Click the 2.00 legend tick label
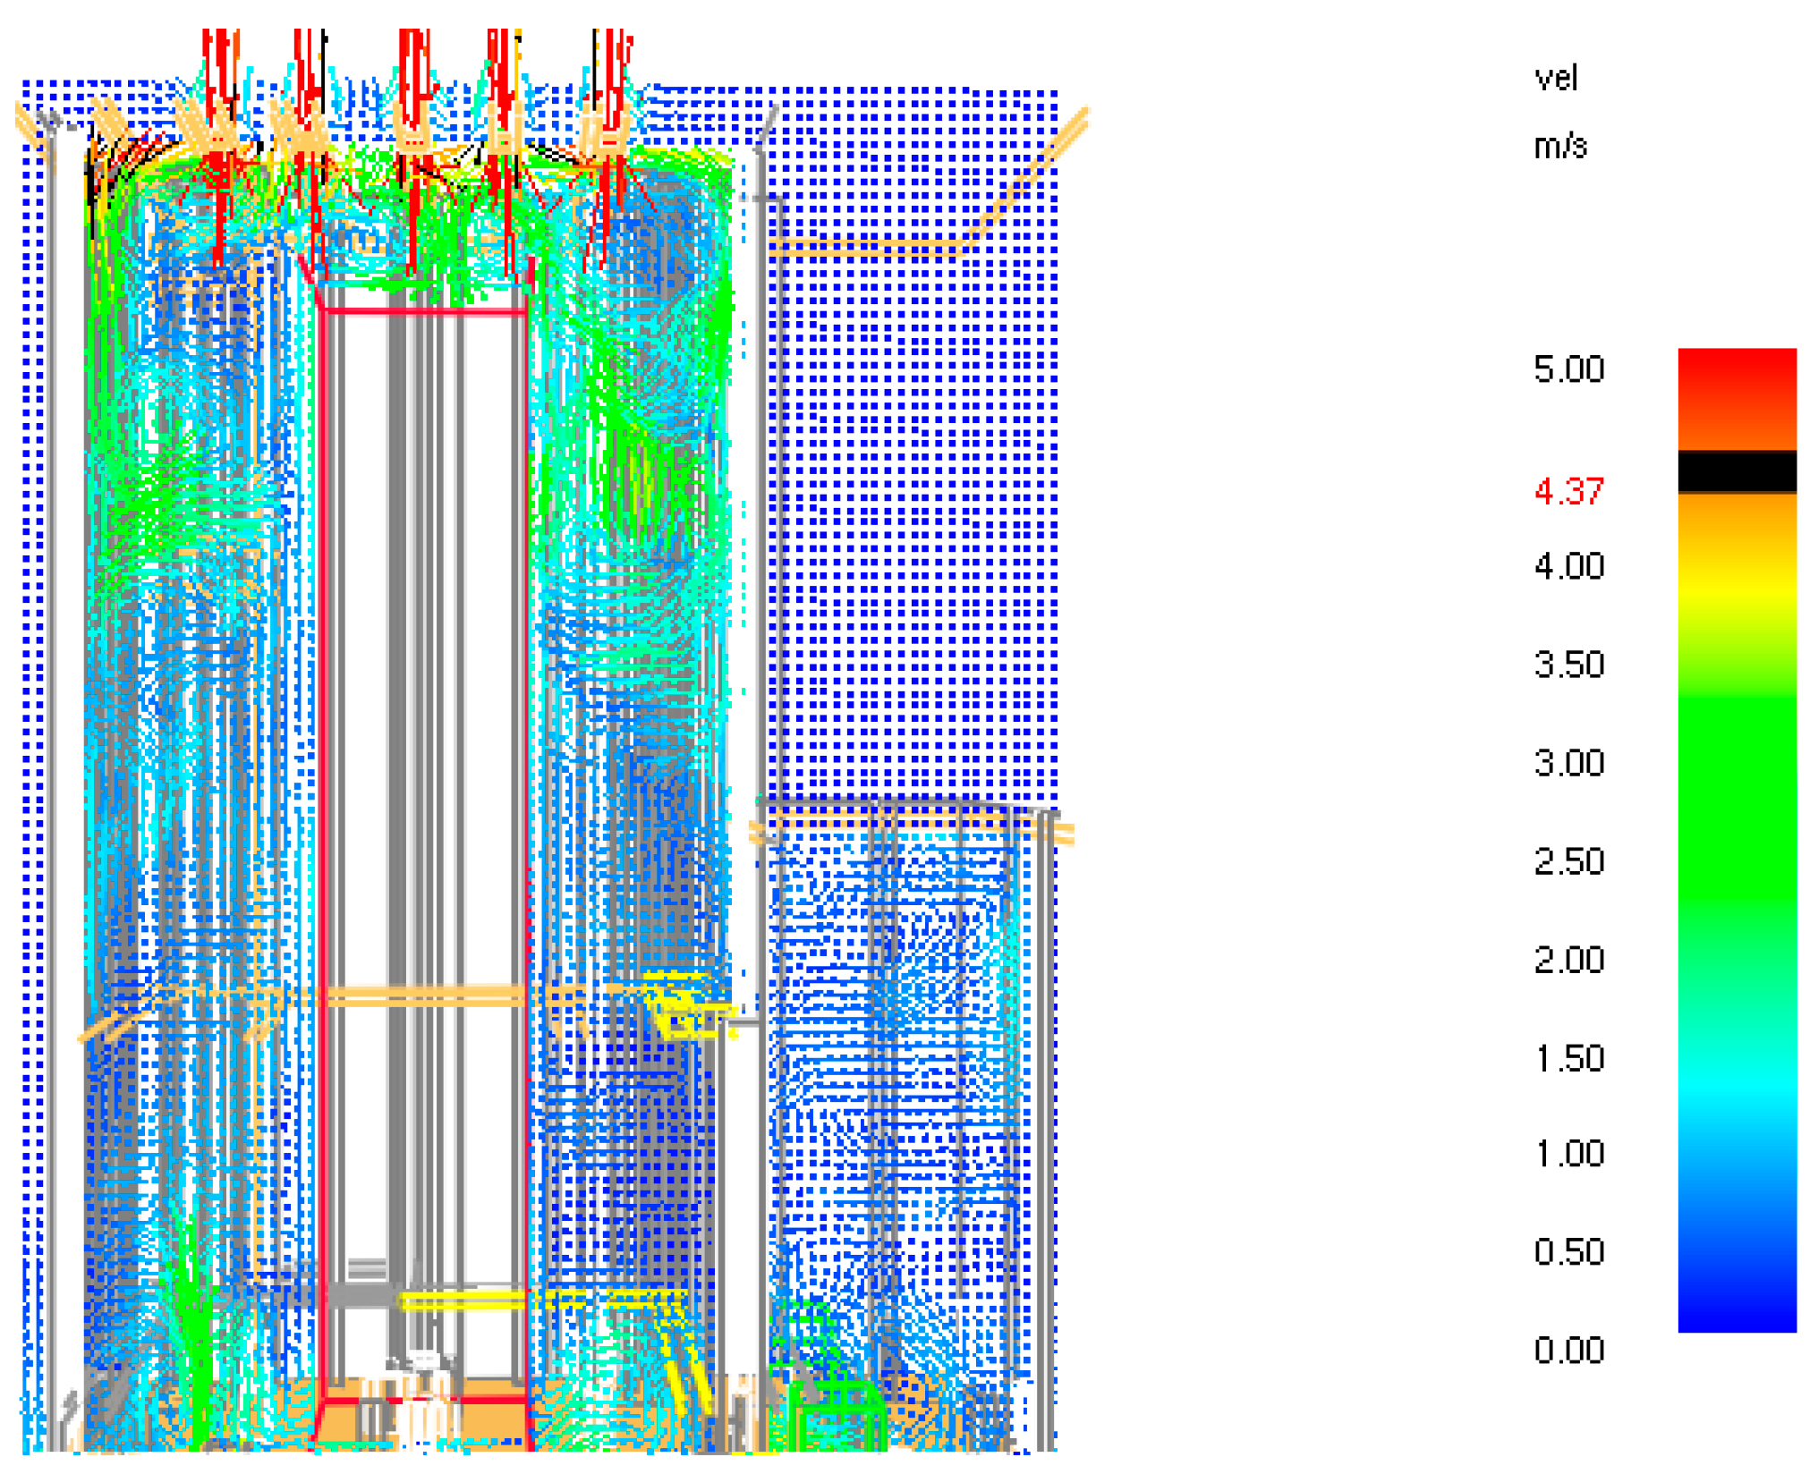This screenshot has width=1818, height=1474. click(x=1568, y=960)
